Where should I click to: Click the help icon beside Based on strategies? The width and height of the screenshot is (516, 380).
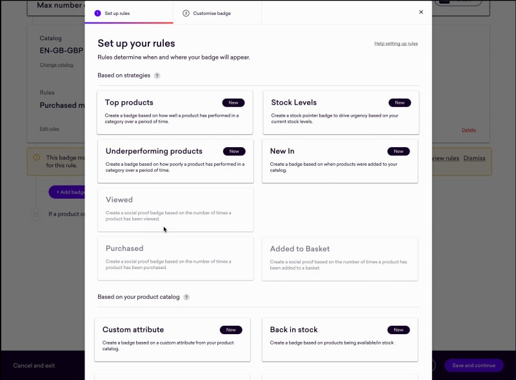(157, 75)
